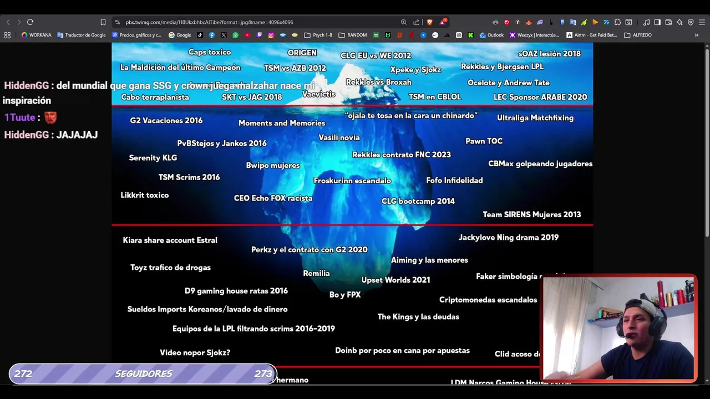Open the Instagram bookmark icon
The image size is (710, 399).
point(271,35)
